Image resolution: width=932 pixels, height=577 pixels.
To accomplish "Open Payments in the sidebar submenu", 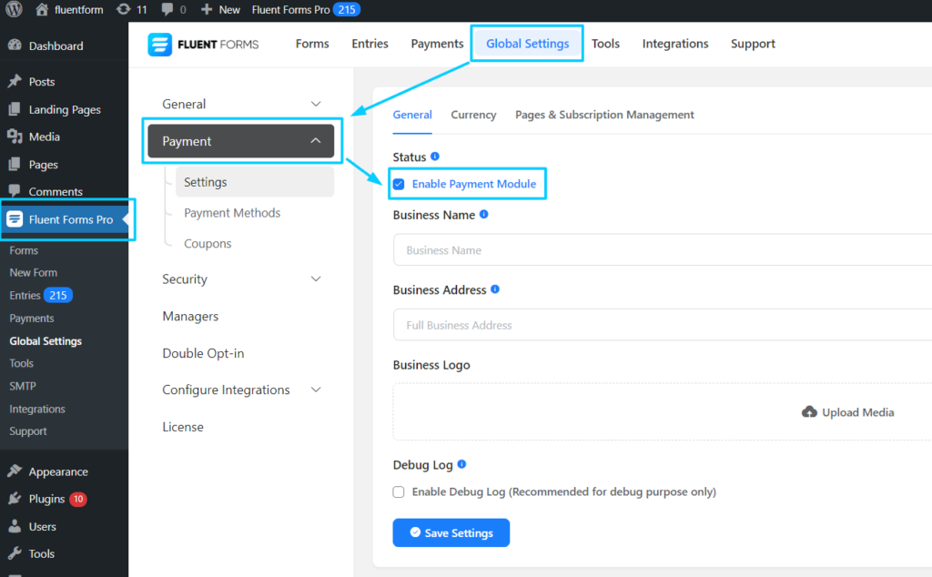I will pyautogui.click(x=32, y=319).
